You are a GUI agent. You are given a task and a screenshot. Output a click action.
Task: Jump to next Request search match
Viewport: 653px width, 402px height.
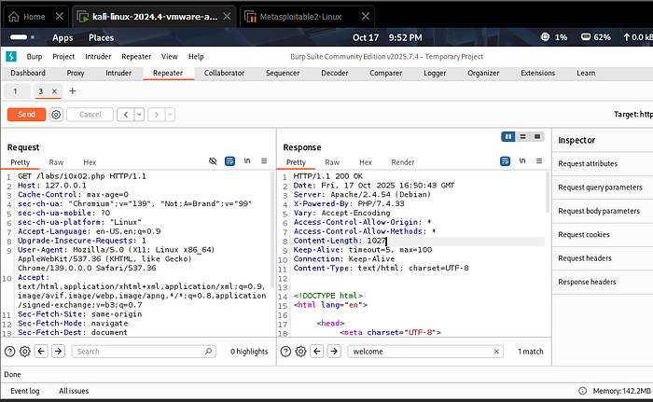[x=58, y=352]
